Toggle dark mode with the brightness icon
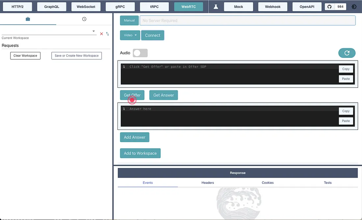The height and width of the screenshot is (220, 362). pos(354,7)
